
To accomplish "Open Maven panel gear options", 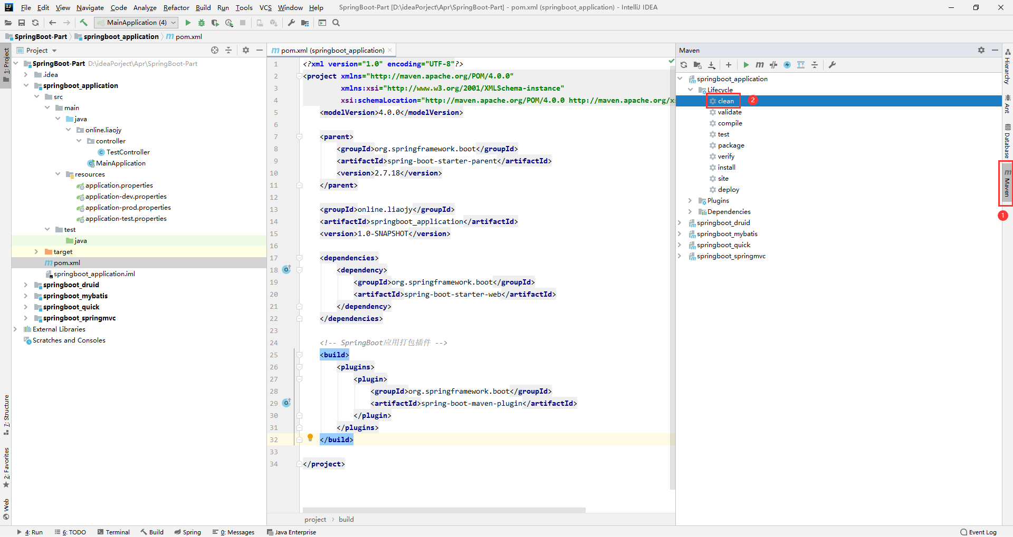I will (981, 50).
